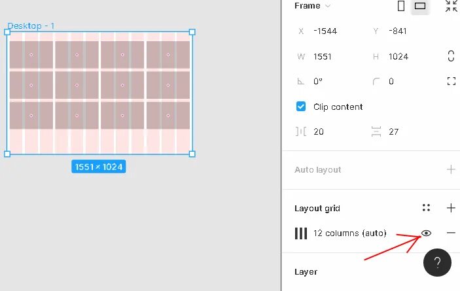Add auto layout with plus
The image size is (460, 291).
tap(451, 169)
